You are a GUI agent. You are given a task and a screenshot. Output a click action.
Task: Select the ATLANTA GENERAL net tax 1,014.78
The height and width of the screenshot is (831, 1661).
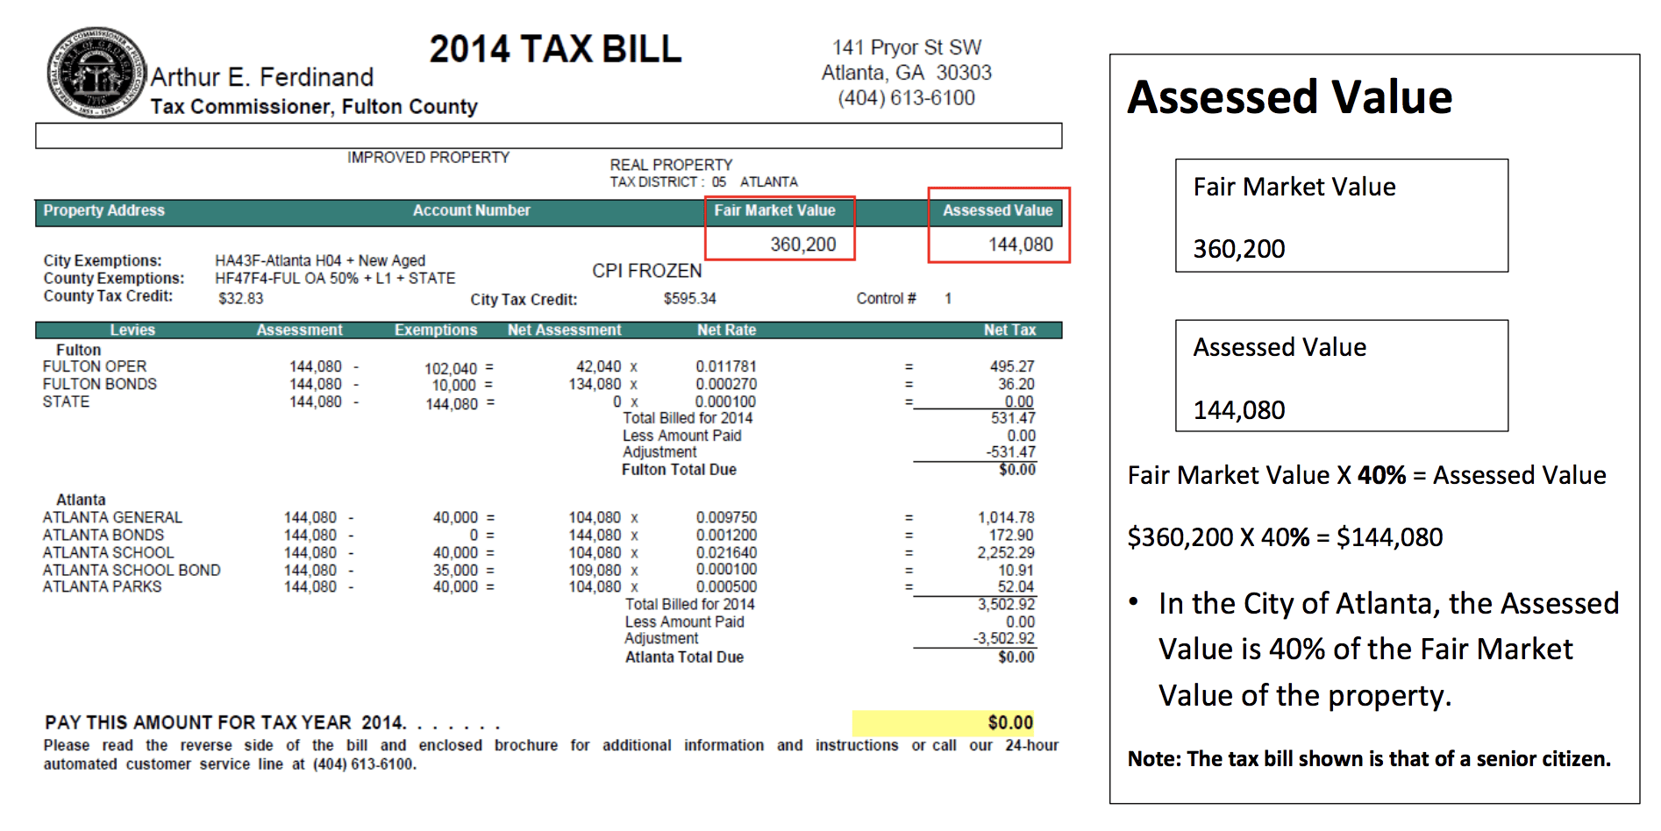click(x=1006, y=517)
